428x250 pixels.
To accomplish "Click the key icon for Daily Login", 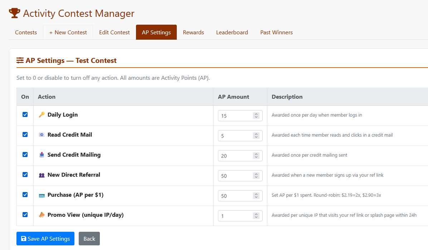I will [x=42, y=115].
